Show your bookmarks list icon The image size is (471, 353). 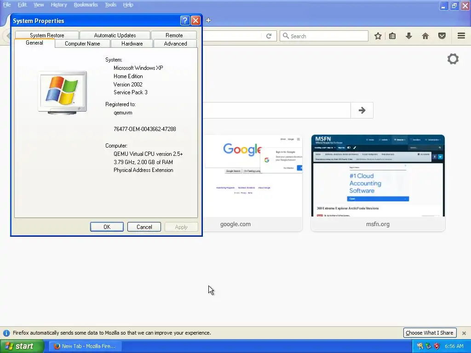[x=392, y=36]
